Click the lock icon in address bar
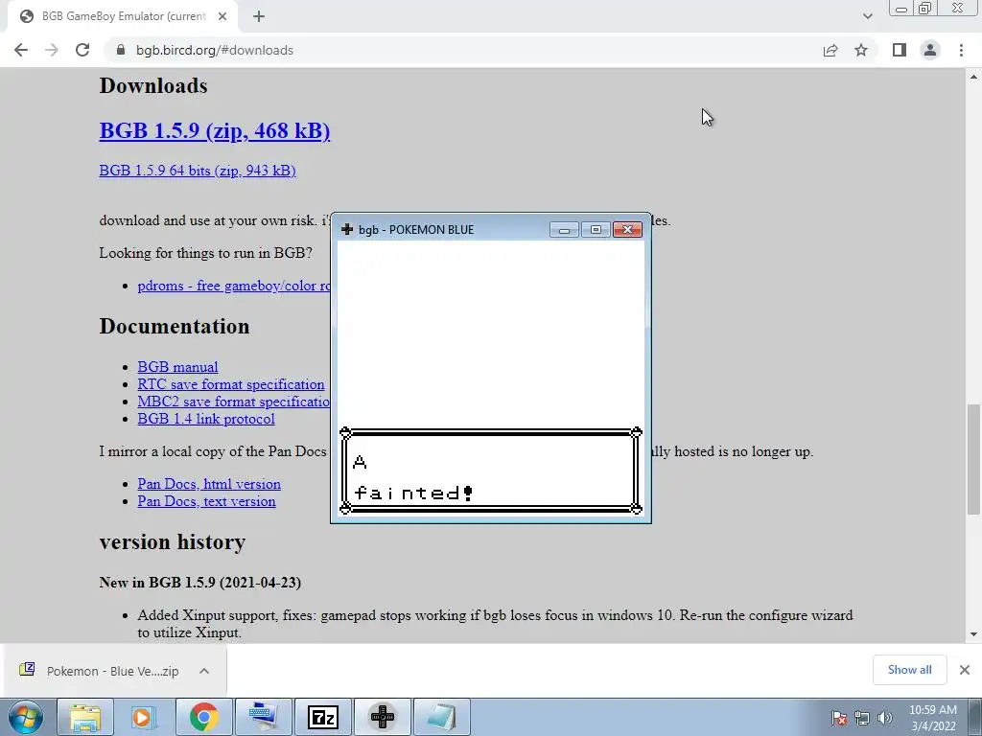This screenshot has height=736, width=982. tap(121, 50)
